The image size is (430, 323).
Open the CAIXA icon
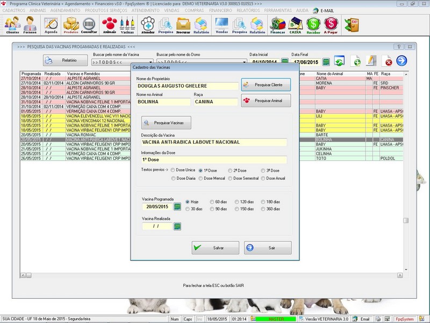click(x=295, y=25)
